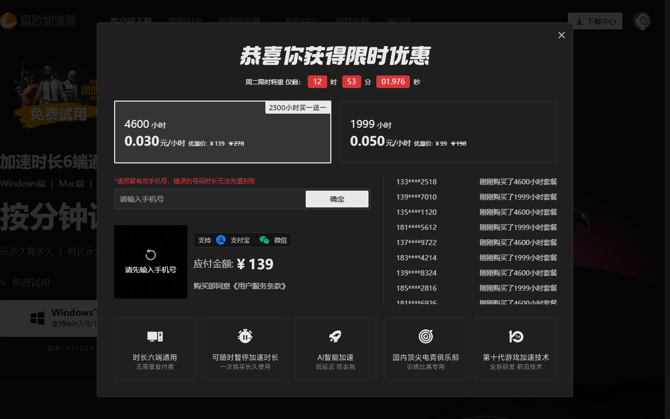
Task: Click the rocket icon above AI智能加速
Action: tap(336, 336)
